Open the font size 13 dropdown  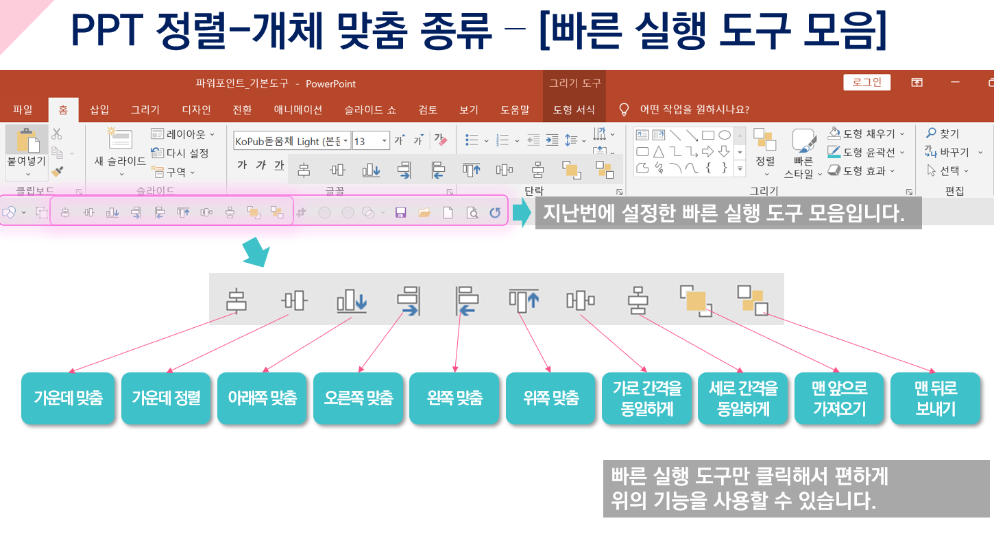coord(384,140)
